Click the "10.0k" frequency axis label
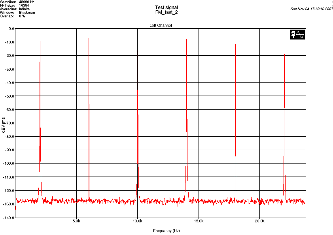This screenshot has height=235, width=333. click(x=137, y=221)
